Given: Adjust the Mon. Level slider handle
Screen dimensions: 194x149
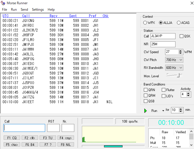Looking at the screenshot, I should click(178, 75).
